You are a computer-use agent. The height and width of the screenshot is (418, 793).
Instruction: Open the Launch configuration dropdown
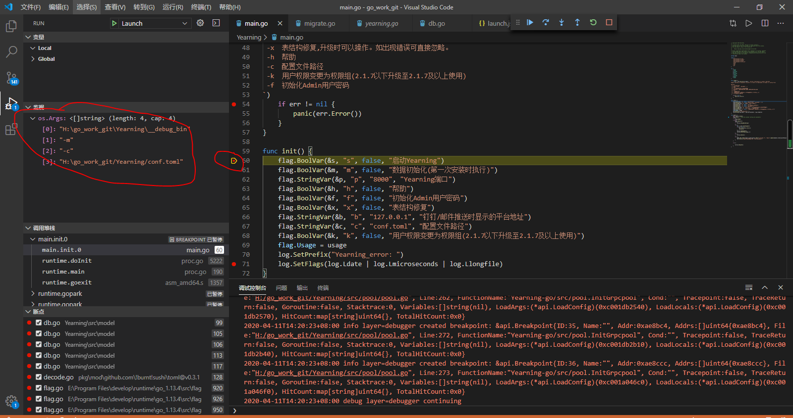(x=155, y=23)
